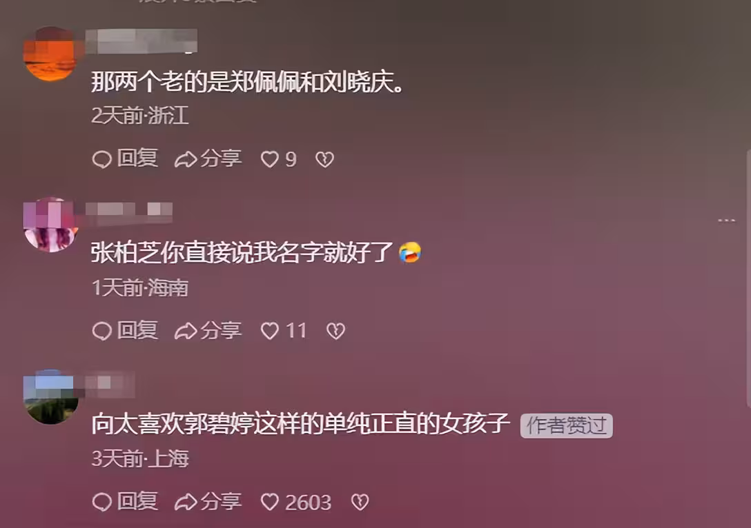Open more options for 张柏芝 comment
Screen dimensions: 751x528
[726, 221]
